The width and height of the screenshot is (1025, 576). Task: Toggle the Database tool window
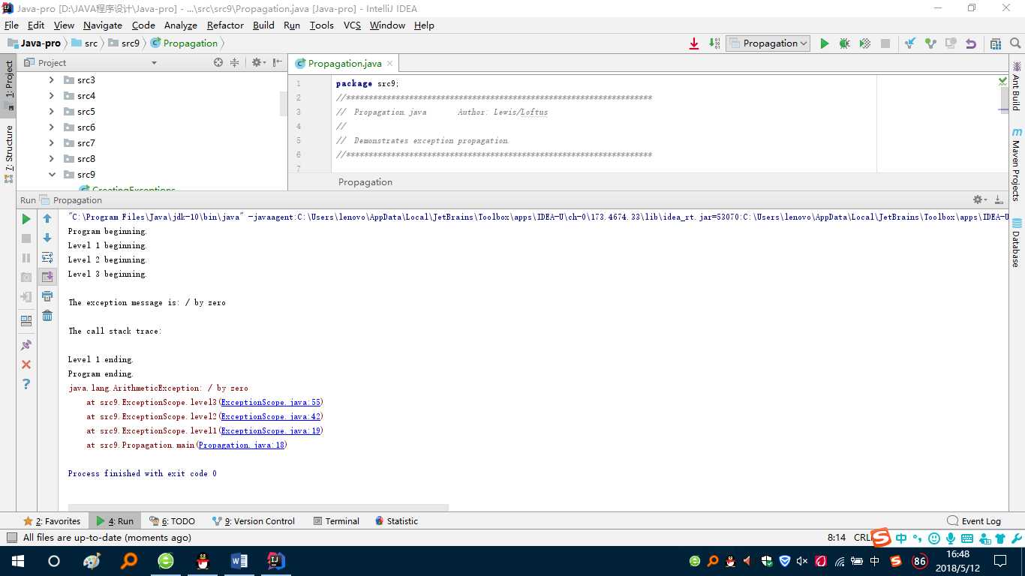(1017, 243)
